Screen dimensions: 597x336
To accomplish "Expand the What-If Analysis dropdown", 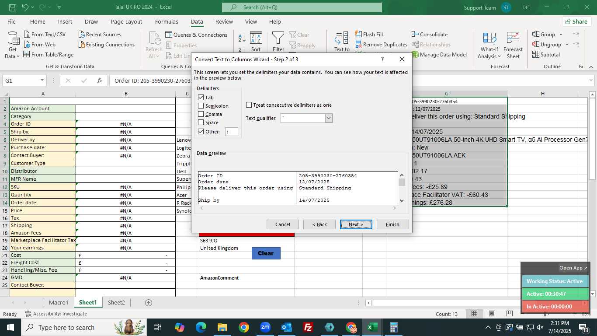I will point(500,56).
